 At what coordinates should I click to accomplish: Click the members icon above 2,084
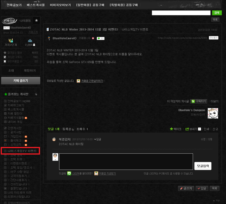pyautogui.click(x=30, y=41)
